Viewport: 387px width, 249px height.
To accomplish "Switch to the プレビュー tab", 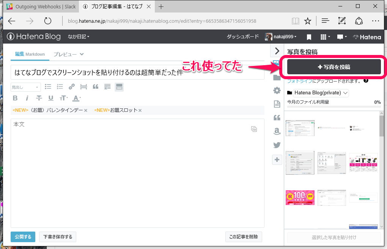I will pos(65,54).
